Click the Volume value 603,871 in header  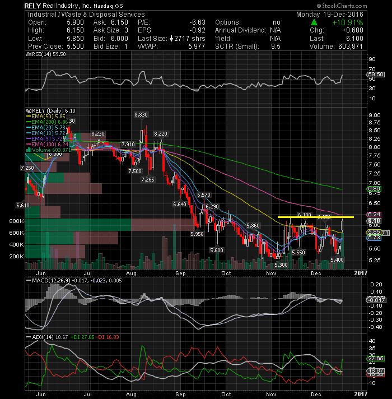point(351,47)
